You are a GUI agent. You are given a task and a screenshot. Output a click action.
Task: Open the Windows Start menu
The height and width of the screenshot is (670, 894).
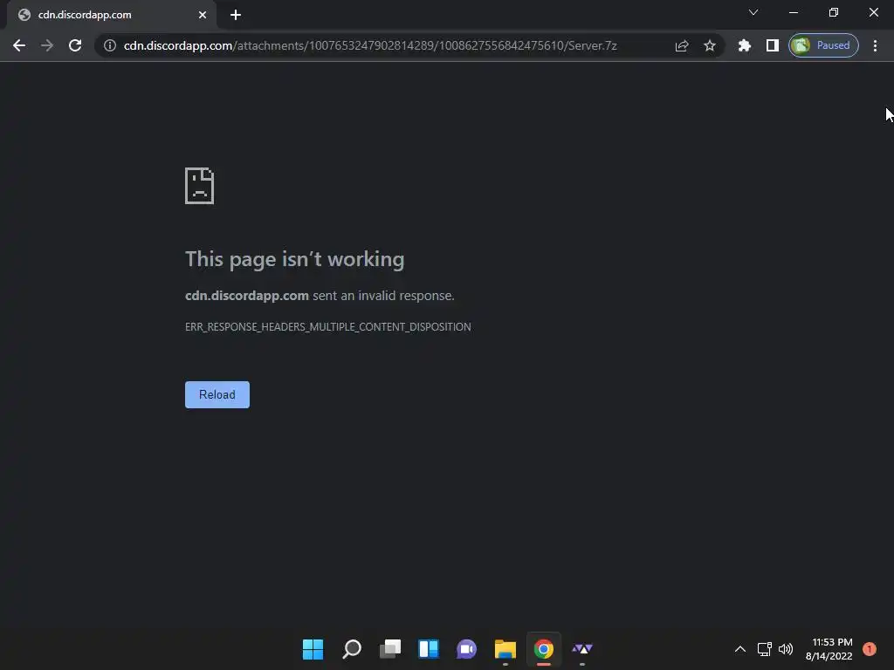[x=313, y=649]
